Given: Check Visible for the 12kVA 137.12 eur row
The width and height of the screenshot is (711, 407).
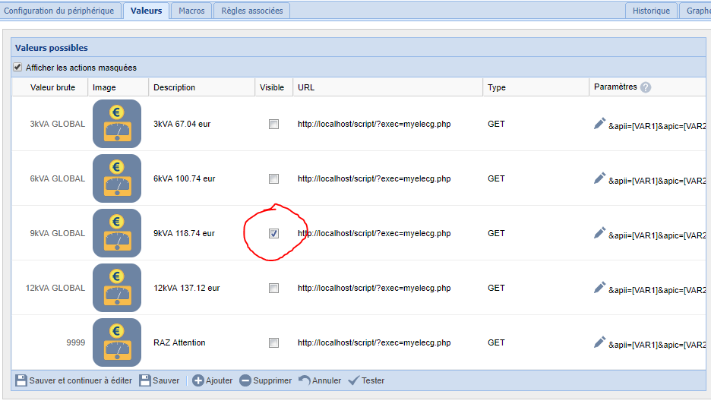Looking at the screenshot, I should click(273, 288).
